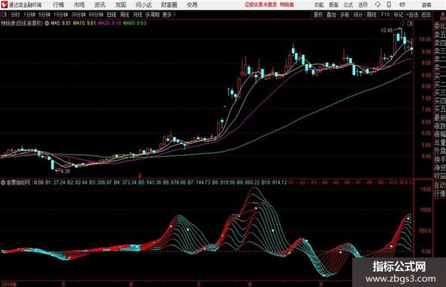Switch to 15分钟 period
Screen dimensions: 446x287
[x=61, y=15]
